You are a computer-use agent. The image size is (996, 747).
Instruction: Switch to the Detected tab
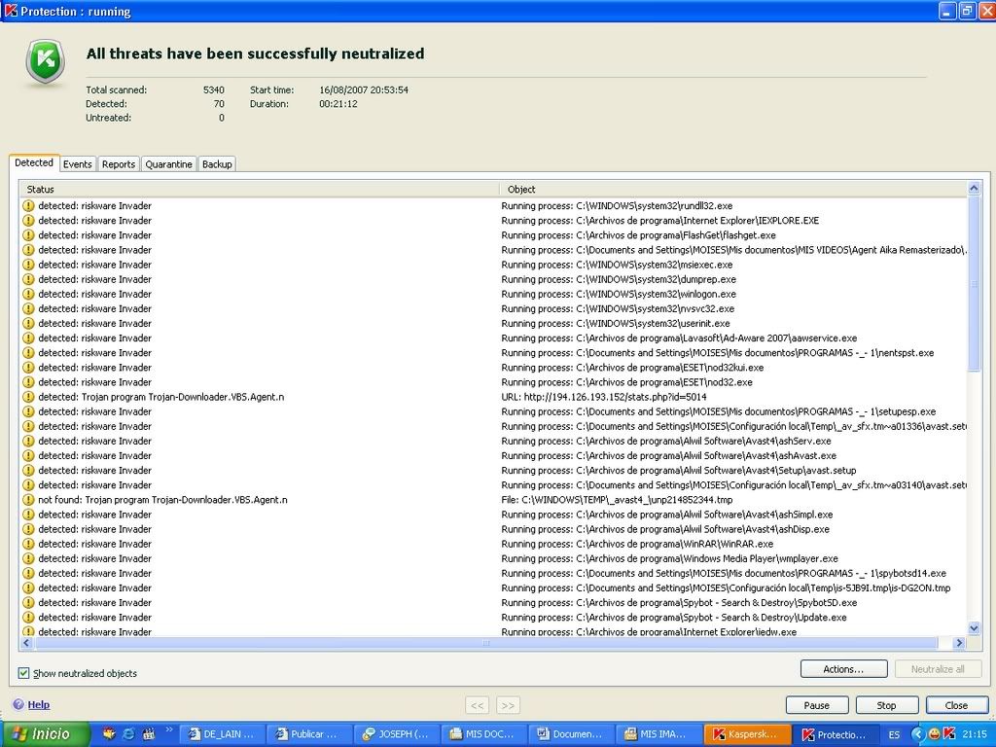pos(34,162)
